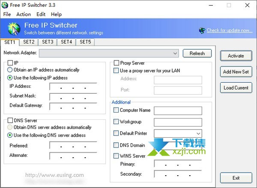Switch to the SET4 tab

pyautogui.click(x=66, y=42)
